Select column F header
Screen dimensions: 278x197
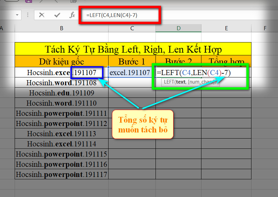[x=265, y=28]
